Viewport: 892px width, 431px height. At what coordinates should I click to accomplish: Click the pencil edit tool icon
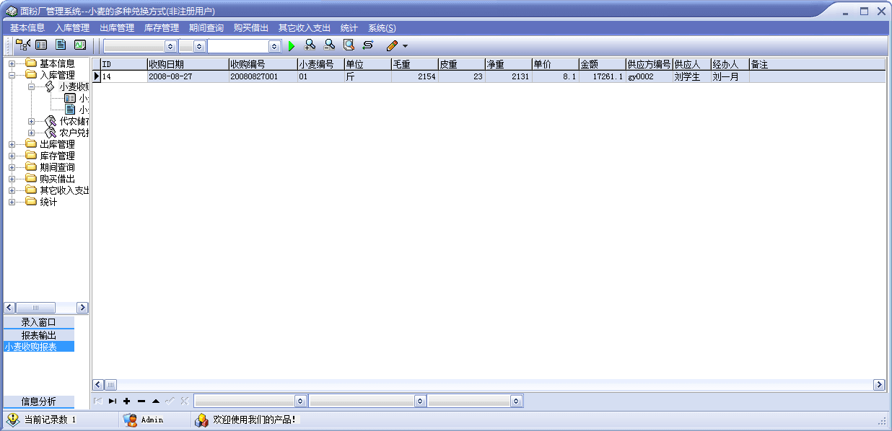point(392,45)
